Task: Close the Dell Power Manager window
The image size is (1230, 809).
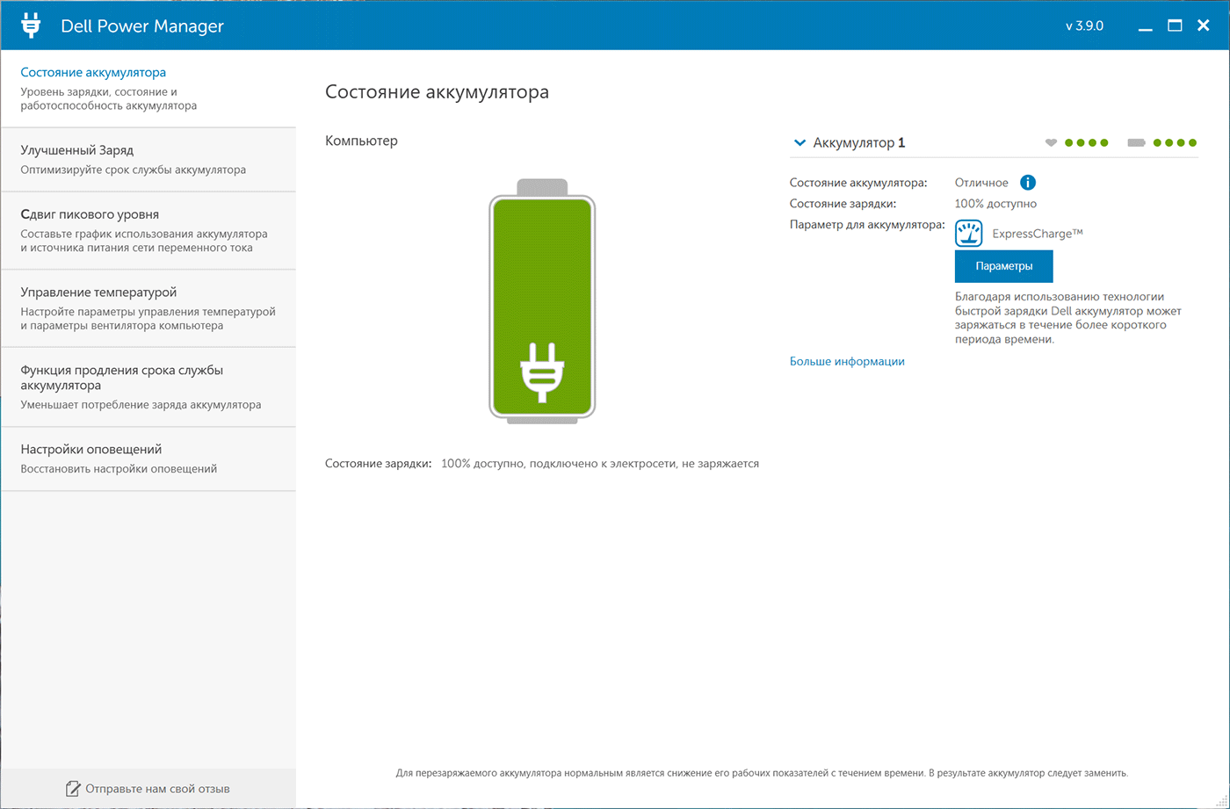Action: (x=1204, y=25)
